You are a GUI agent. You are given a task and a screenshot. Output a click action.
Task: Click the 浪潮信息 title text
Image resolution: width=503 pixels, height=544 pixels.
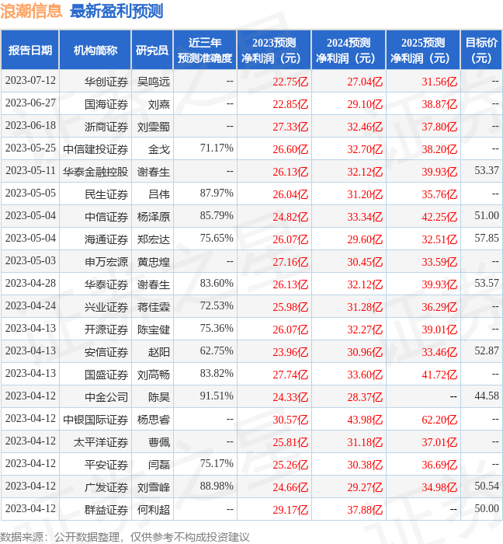tap(31, 11)
